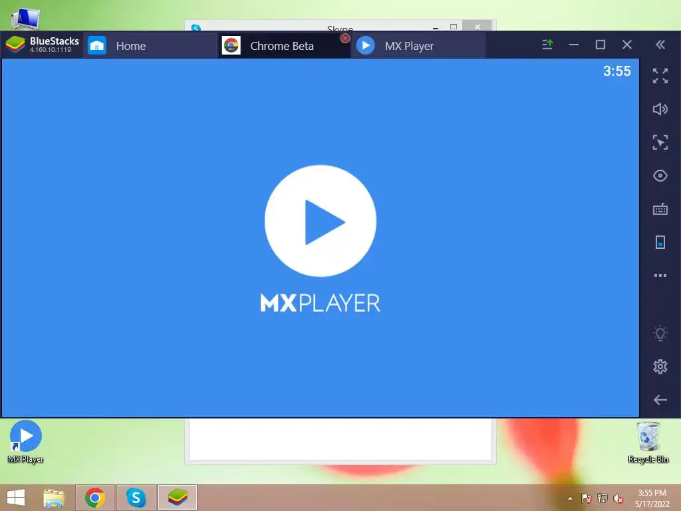The height and width of the screenshot is (511, 681).
Task: Click the MX Player tab play icon
Action: [366, 45]
